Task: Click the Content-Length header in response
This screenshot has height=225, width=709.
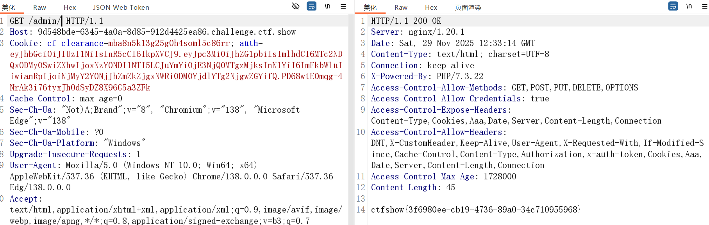Action: (x=404, y=188)
